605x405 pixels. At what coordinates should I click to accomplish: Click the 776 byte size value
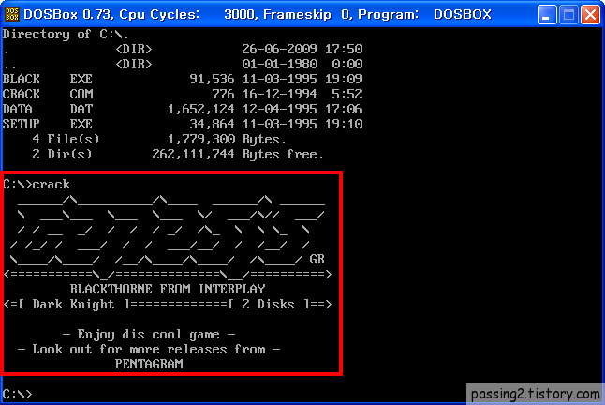[223, 94]
